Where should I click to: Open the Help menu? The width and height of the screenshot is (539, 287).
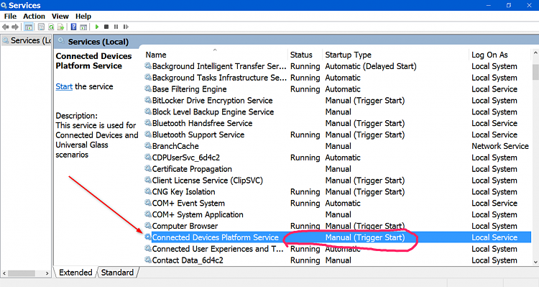[x=83, y=16]
